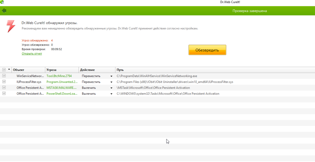Click the Угроз обнаружено: 4 counter
The width and height of the screenshot is (315, 162).
click(x=37, y=40)
